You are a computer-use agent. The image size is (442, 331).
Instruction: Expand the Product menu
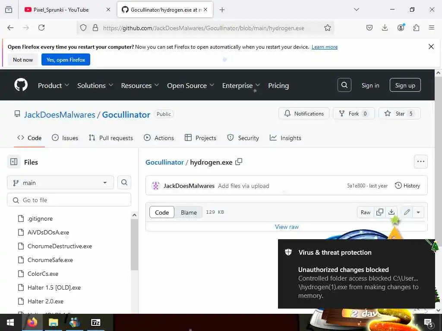click(53, 85)
